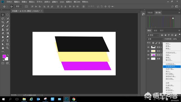The width and height of the screenshot is (181, 102).
Task: Select the Brush tool
Action: [7, 26]
